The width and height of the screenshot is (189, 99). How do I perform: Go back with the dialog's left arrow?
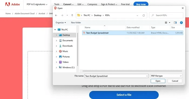pyautogui.click(x=56, y=15)
